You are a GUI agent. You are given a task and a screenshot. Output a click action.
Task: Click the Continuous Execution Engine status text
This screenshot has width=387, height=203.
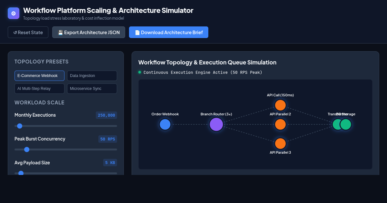click(x=203, y=72)
